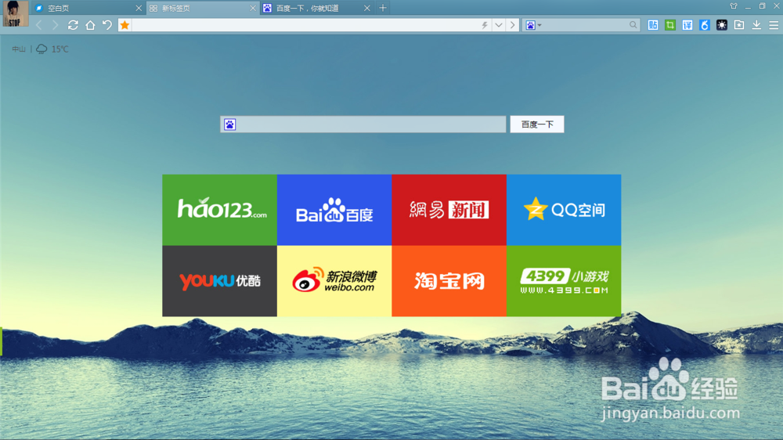Open the Baidu 百度 tile
This screenshot has height=440, width=783.
334,210
